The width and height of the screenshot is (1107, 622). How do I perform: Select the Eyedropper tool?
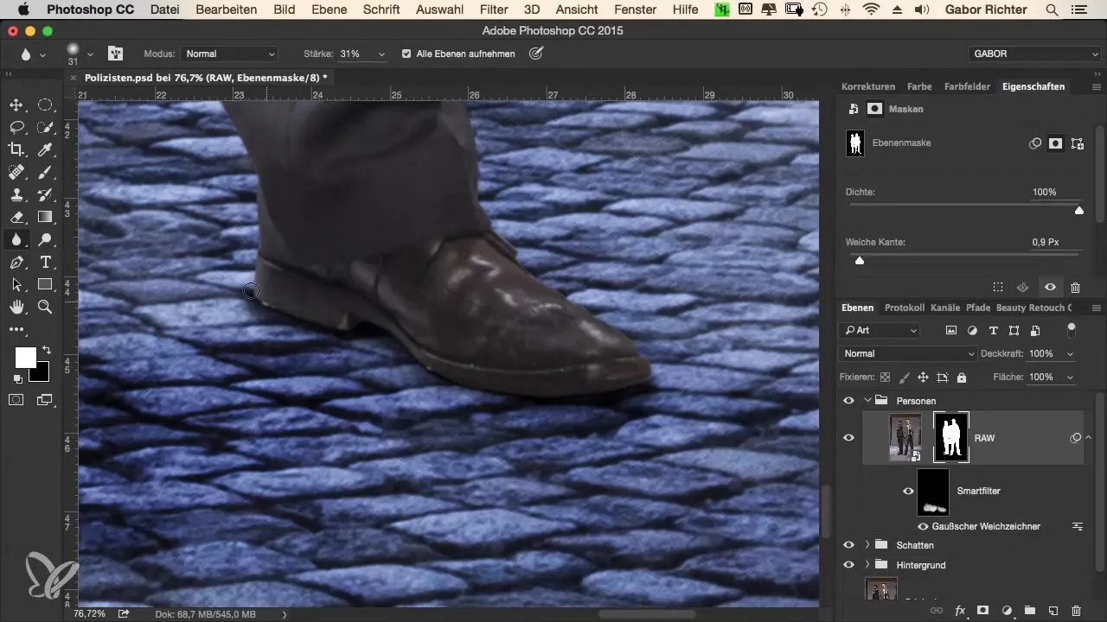[x=45, y=150]
